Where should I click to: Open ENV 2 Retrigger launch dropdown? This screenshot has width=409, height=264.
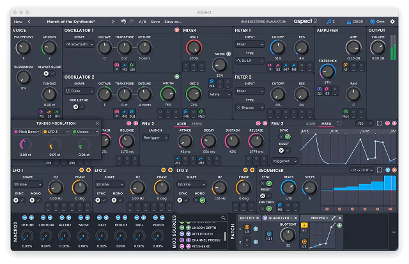click(155, 137)
